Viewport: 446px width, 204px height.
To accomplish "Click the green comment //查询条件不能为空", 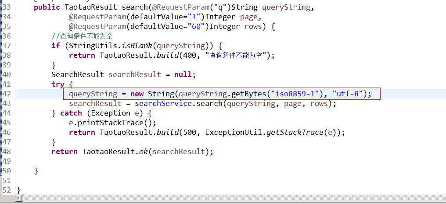I will [83, 36].
